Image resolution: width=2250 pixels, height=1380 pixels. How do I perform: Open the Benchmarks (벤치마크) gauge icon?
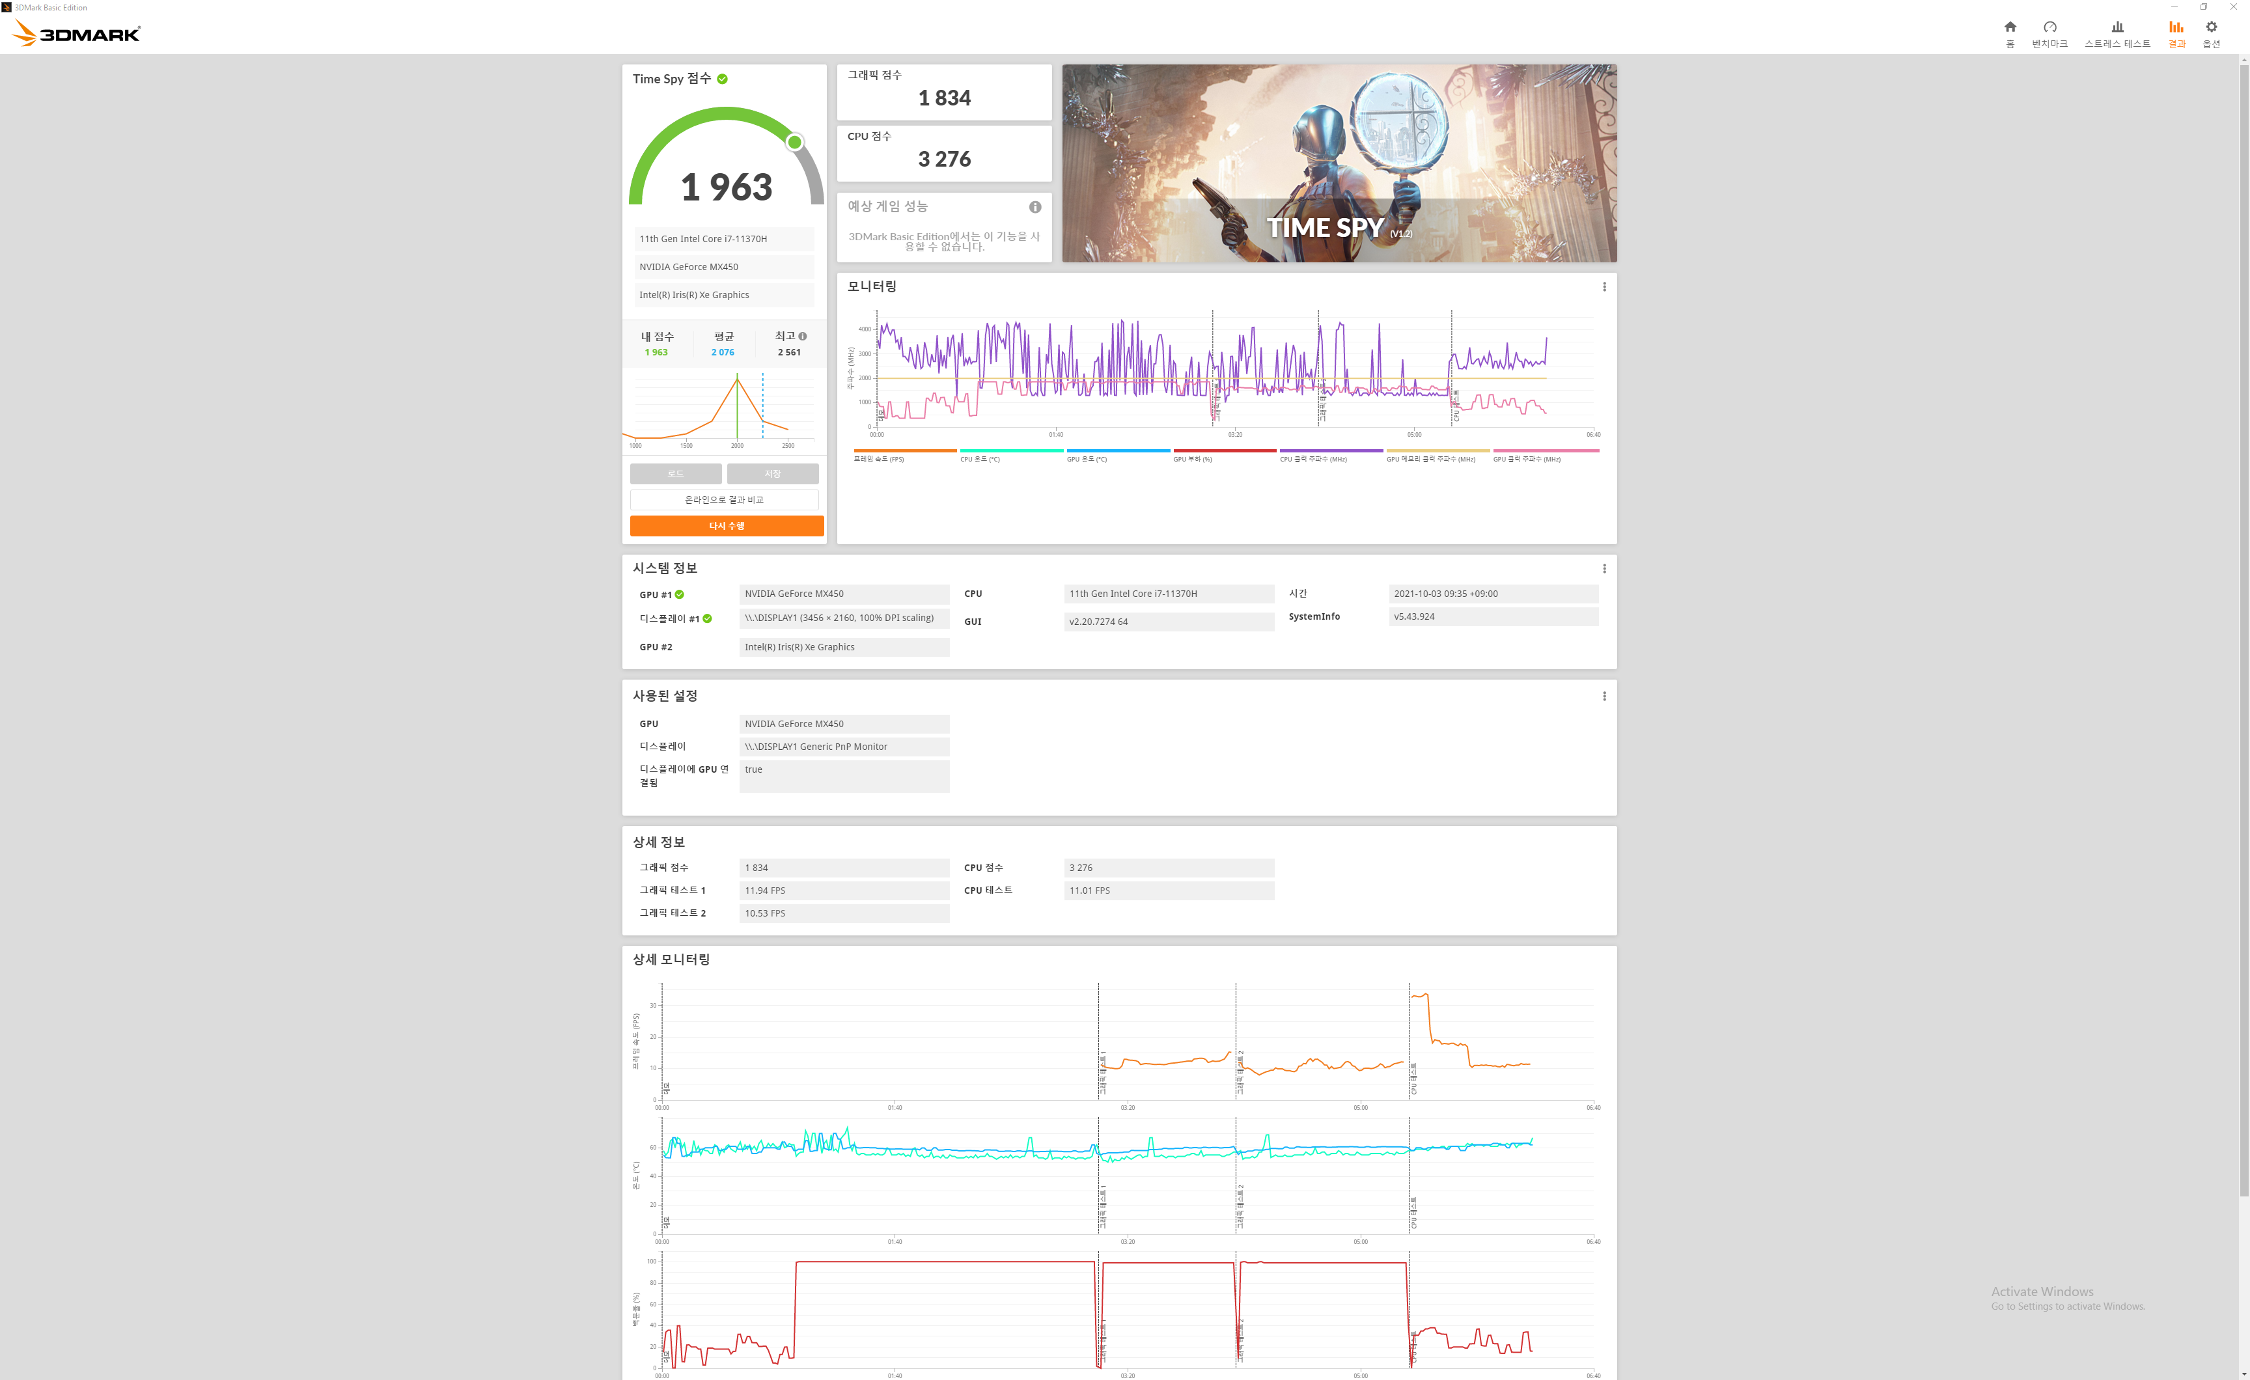(x=2049, y=27)
